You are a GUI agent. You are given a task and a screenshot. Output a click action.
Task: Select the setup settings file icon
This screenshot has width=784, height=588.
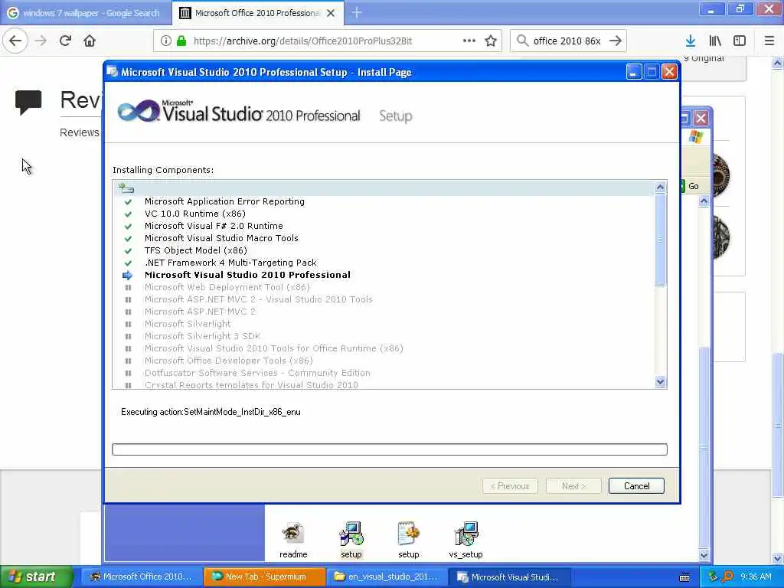click(409, 534)
